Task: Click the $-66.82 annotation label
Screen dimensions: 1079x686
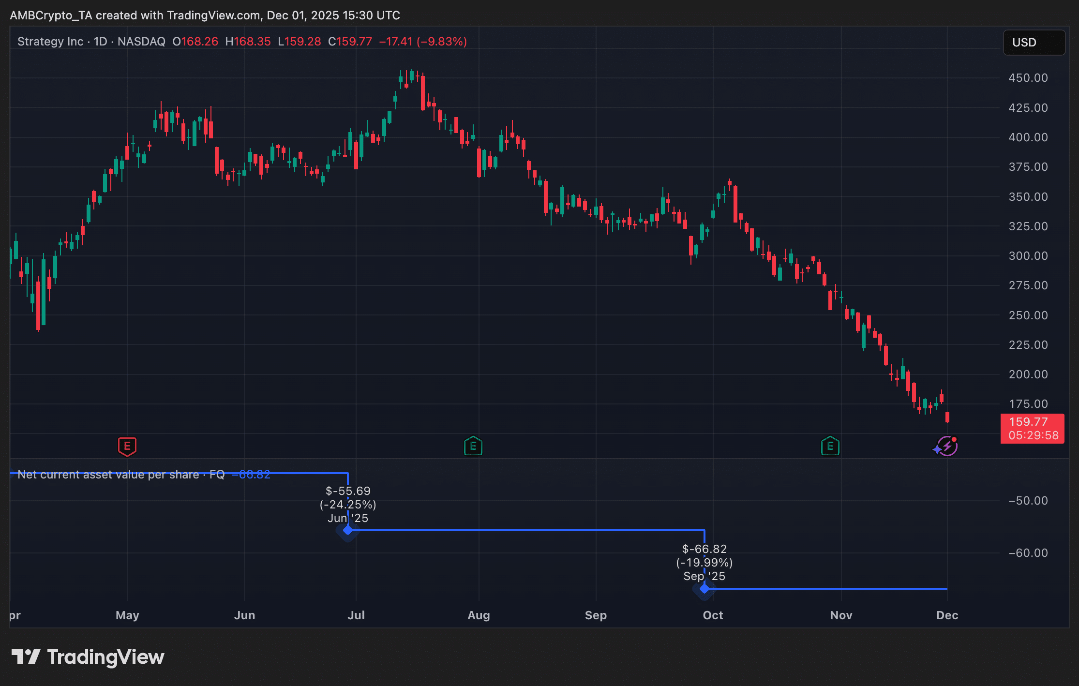Action: 704,549
